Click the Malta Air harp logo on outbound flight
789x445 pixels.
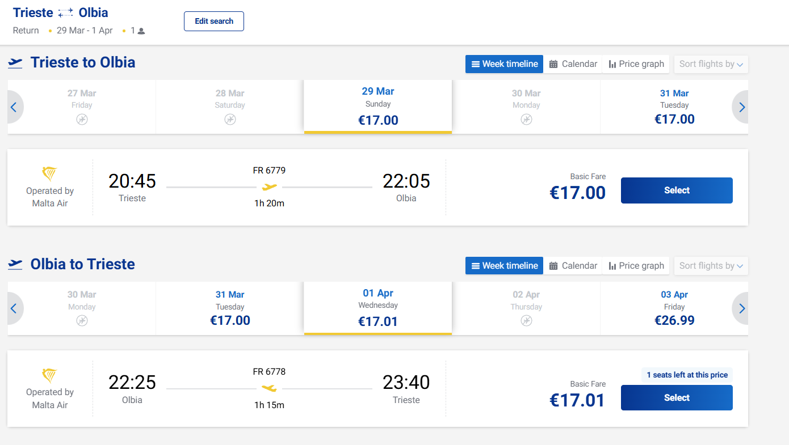50,173
